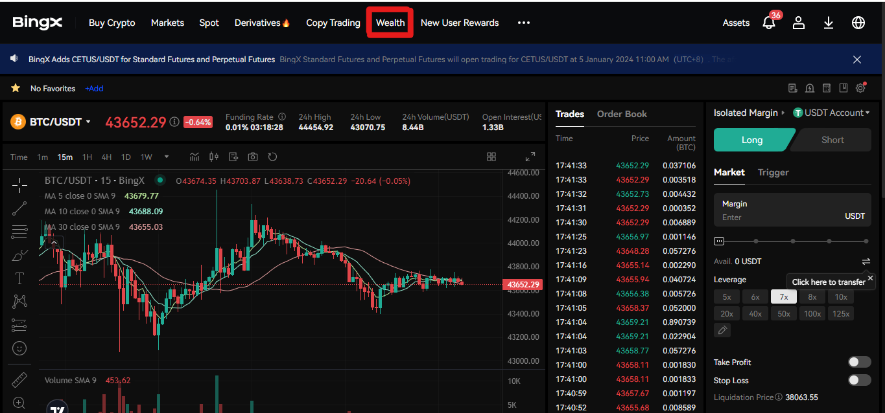Open the emoji sticker tool
This screenshot has height=413, width=885.
tap(19, 348)
